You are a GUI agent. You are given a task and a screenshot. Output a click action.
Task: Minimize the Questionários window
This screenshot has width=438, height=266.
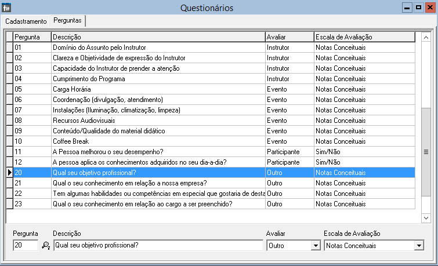407,8
